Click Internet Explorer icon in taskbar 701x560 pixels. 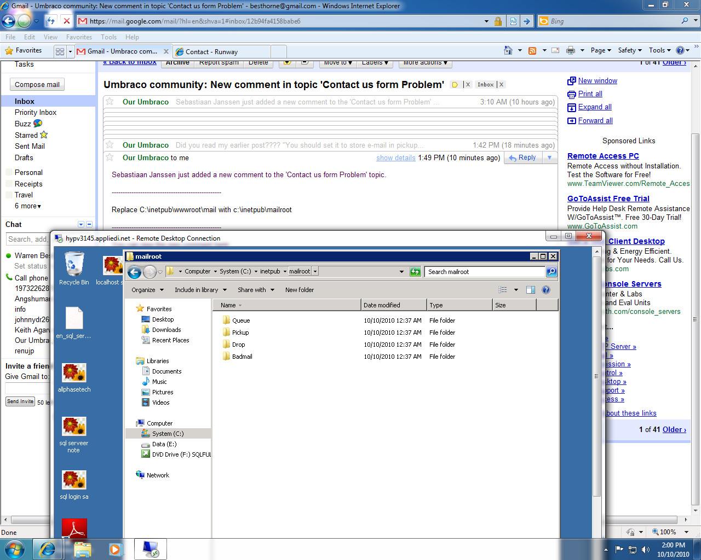coord(48,549)
